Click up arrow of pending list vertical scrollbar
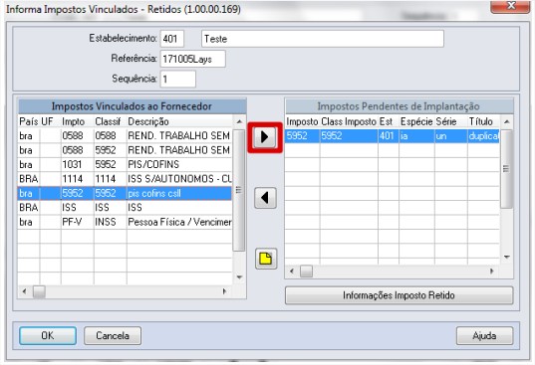Image resolution: width=535 pixels, height=365 pixels. pyautogui.click(x=507, y=121)
